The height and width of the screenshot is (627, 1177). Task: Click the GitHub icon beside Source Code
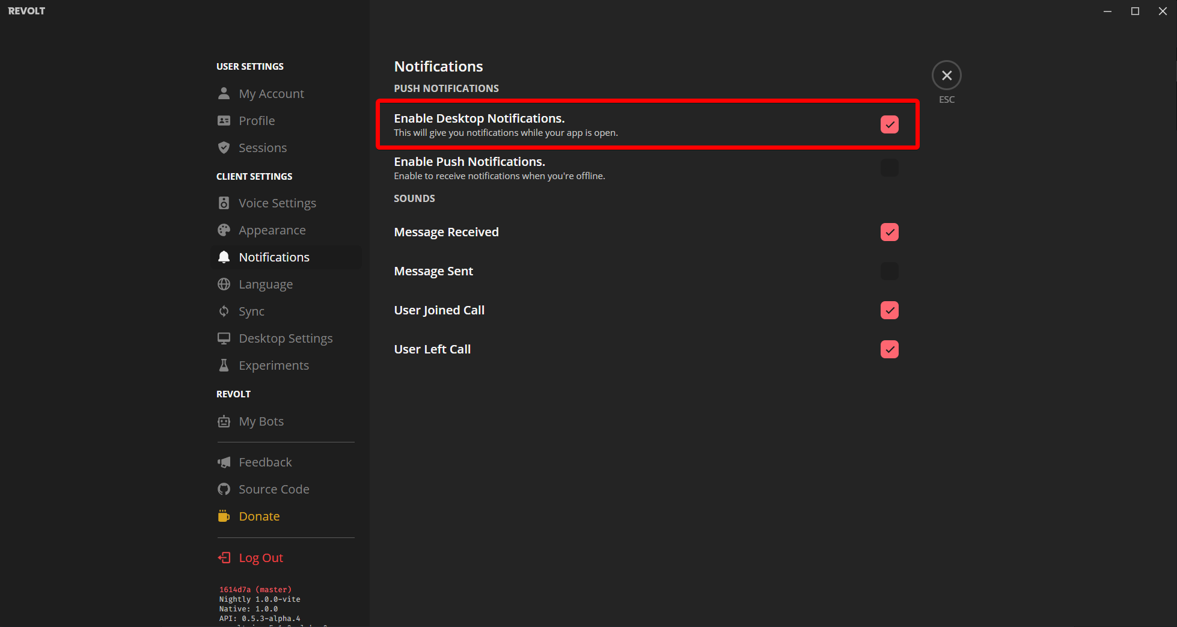tap(224, 489)
